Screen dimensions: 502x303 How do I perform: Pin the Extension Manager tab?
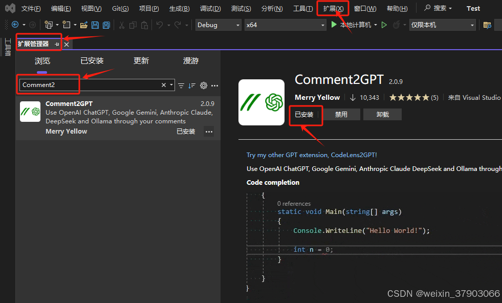pos(57,44)
